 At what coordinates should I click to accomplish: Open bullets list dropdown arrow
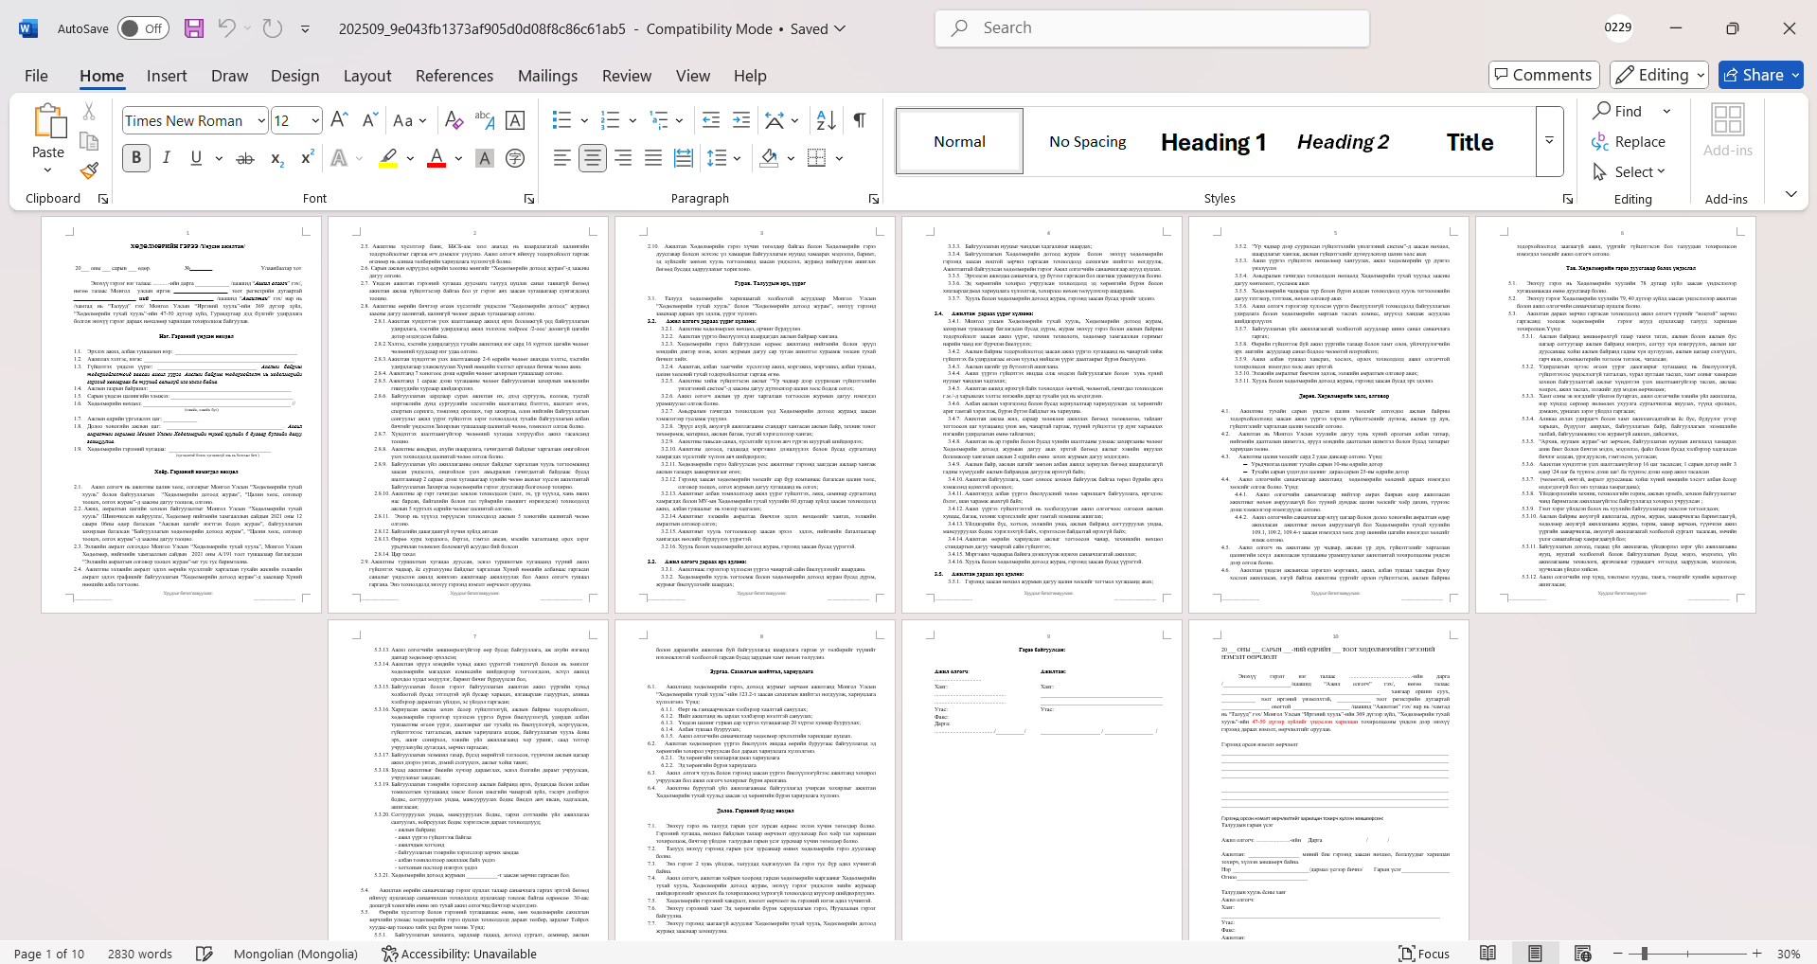click(x=584, y=120)
